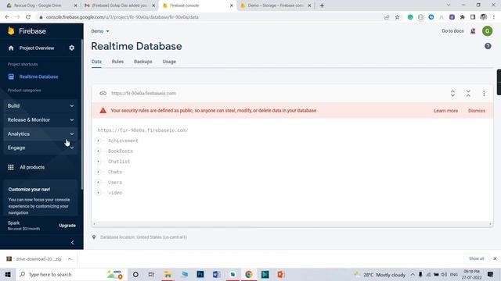Switch to the Backups tab

pyautogui.click(x=142, y=62)
